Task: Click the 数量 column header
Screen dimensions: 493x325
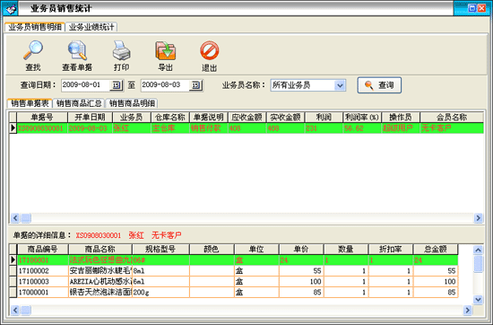Action: 346,249
